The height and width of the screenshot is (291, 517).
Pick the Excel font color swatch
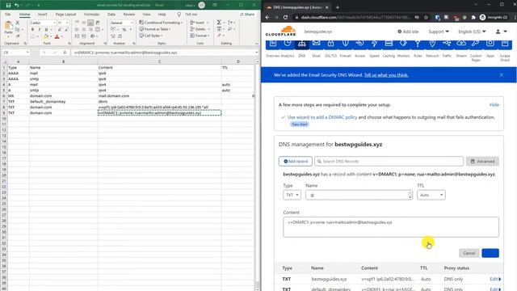57,36
